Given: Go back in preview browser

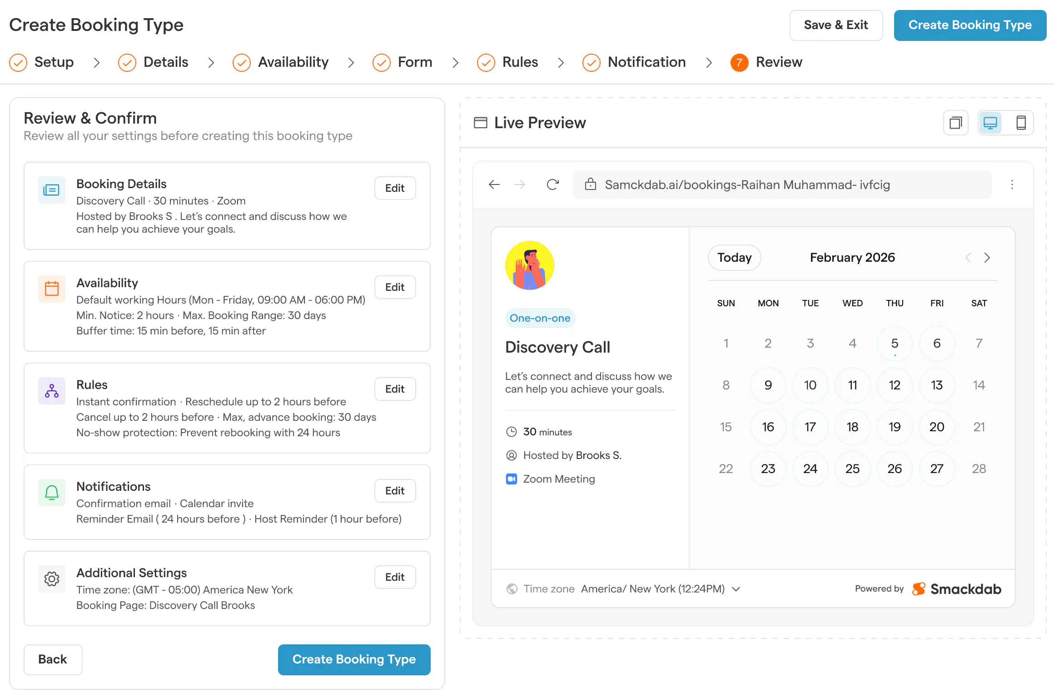Looking at the screenshot, I should click(494, 184).
